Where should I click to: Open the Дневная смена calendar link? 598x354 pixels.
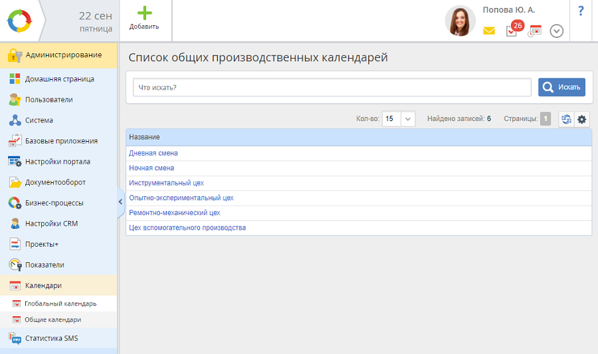pos(153,153)
